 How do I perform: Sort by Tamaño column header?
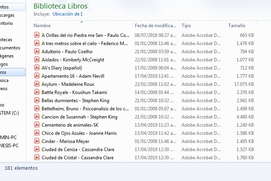pos(237,26)
